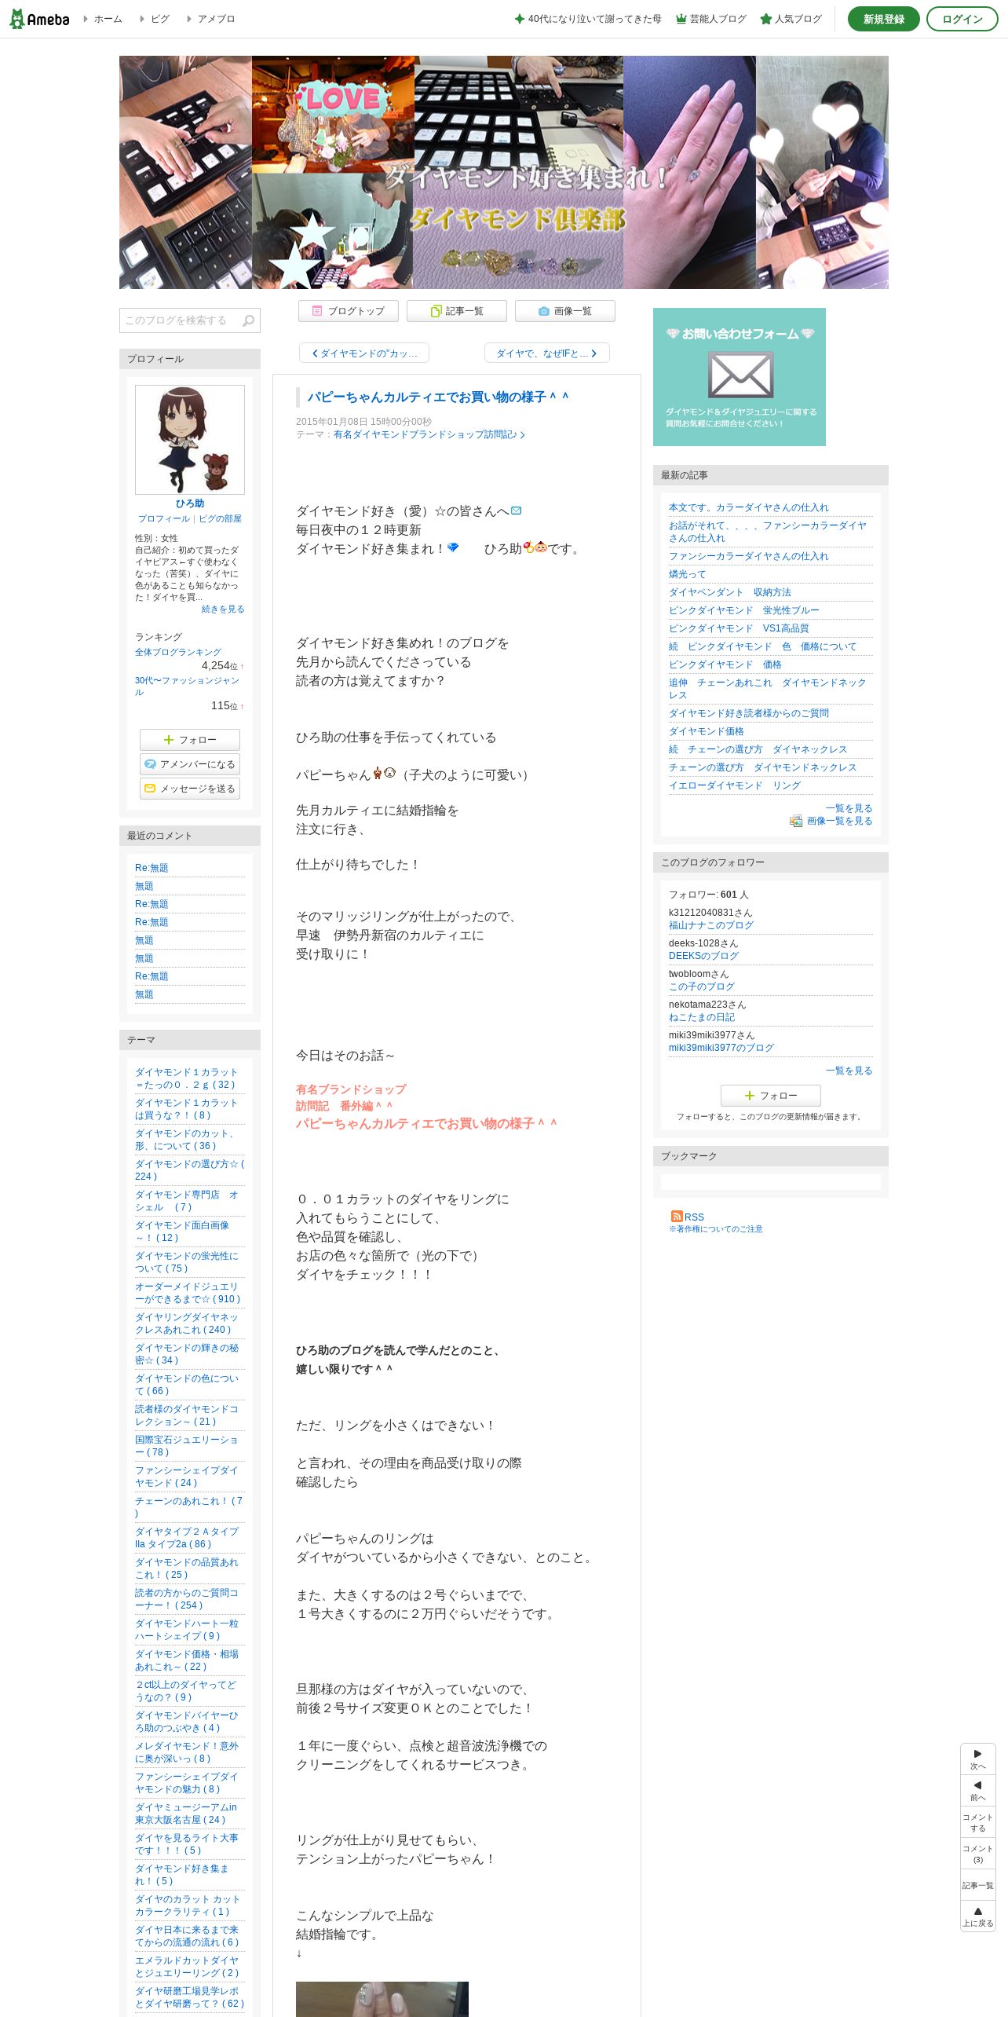The width and height of the screenshot is (1008, 2017).
Task: Open ピグ in top navigation
Action: [x=159, y=19]
